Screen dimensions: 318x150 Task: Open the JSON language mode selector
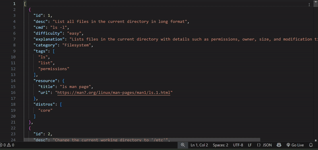pos(264,145)
